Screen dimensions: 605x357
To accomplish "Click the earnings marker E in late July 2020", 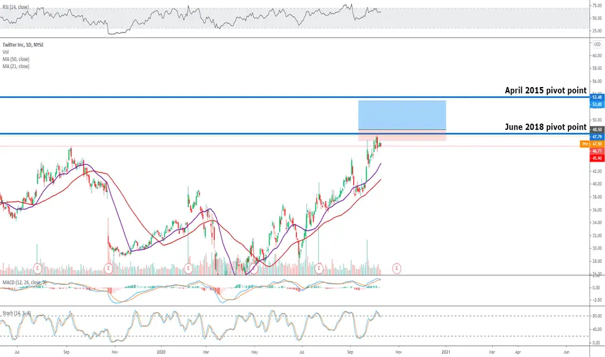I will point(319,268).
